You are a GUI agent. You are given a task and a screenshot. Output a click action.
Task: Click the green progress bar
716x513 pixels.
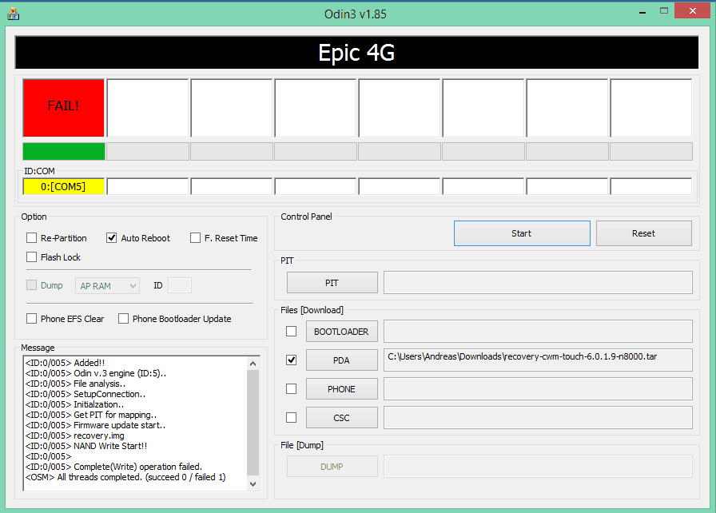[x=64, y=152]
